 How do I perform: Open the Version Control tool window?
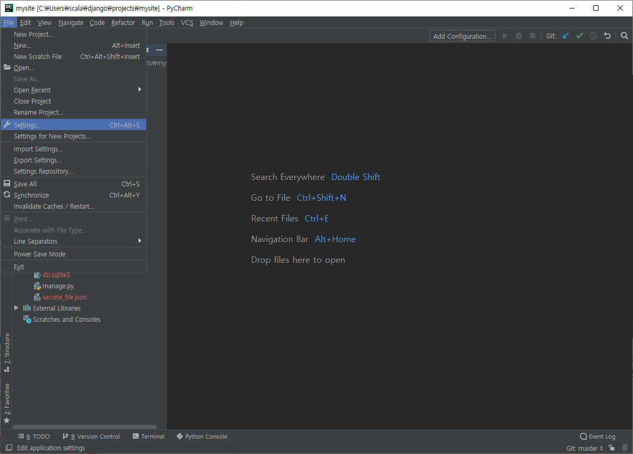[x=91, y=436]
